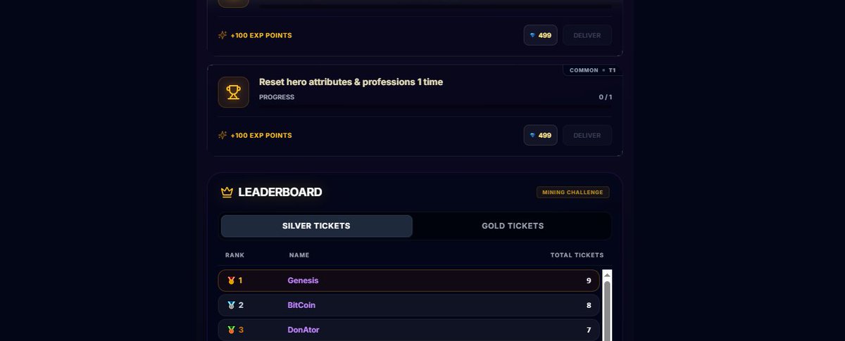This screenshot has height=341, width=845.
Task: Click the 499 gem cost button in the upper quest
Action: pos(540,35)
